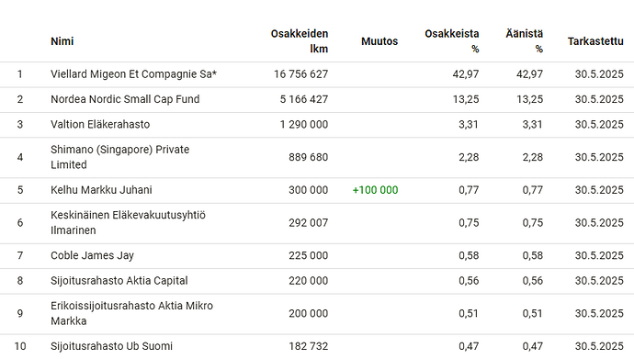Click the 16 756 627 share count

pos(300,74)
